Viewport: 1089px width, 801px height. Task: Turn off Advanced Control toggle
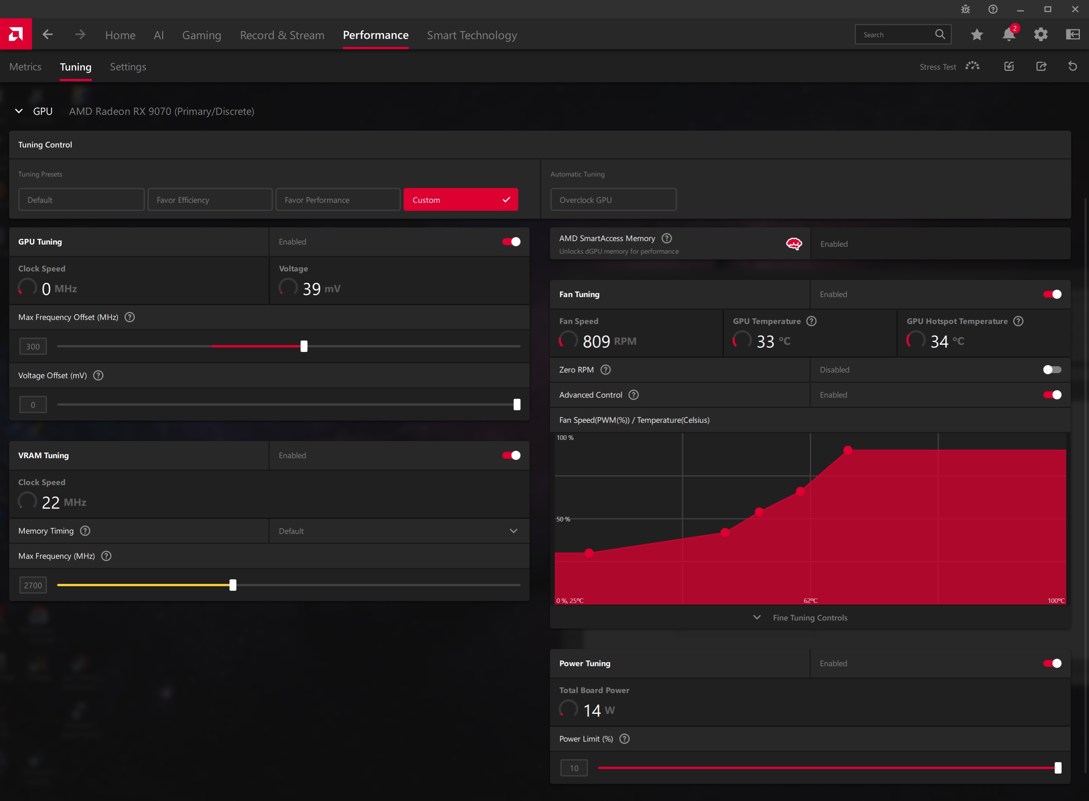click(1052, 395)
